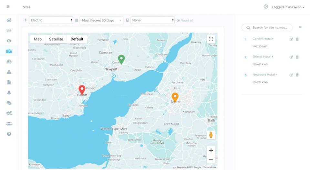Delete the Bristol Hotel site
Image resolution: width=310 pixels, height=170 pixels.
coord(297,57)
